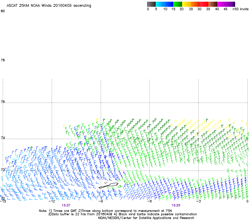The image size is (250, 220).
Task: Click the -3 longitude axis label
Action: [x=198, y=201]
